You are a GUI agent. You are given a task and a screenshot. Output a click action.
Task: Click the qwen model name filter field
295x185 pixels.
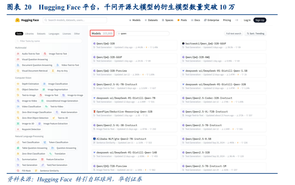[x=143, y=33]
